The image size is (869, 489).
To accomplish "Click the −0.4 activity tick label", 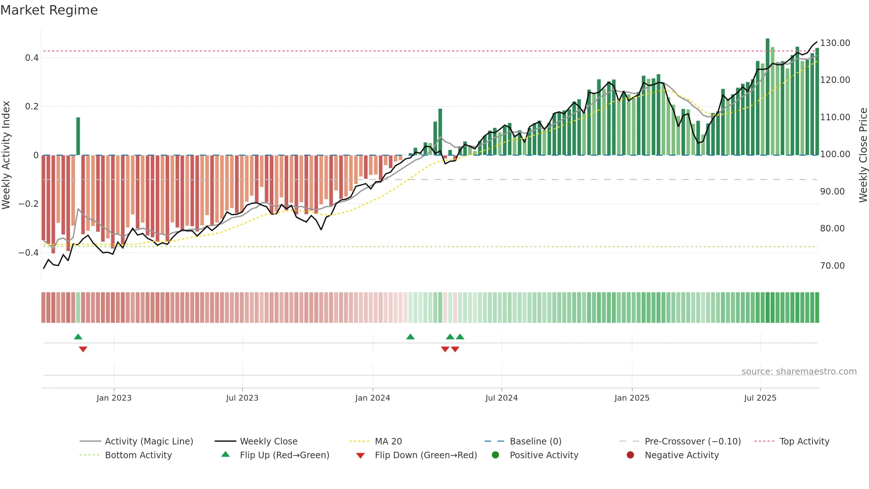I will [29, 252].
